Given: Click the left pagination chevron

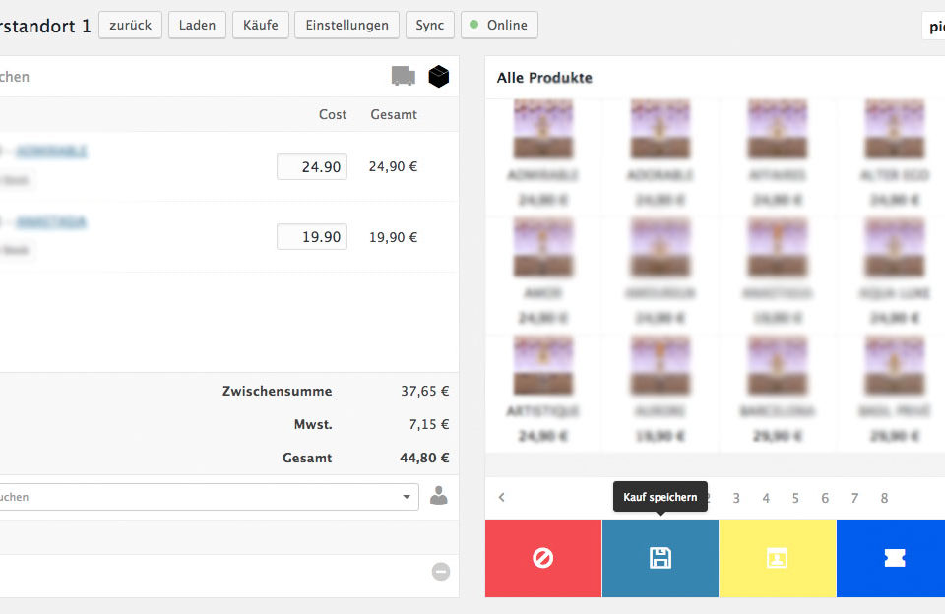Looking at the screenshot, I should [x=502, y=498].
